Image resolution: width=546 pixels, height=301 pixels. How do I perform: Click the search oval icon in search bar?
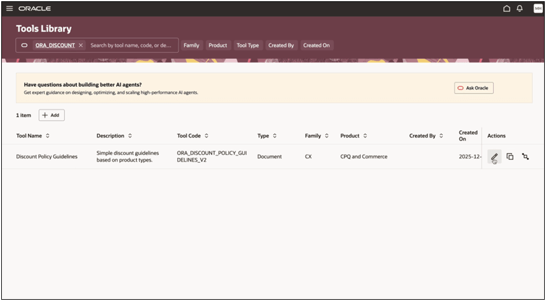tap(24, 45)
